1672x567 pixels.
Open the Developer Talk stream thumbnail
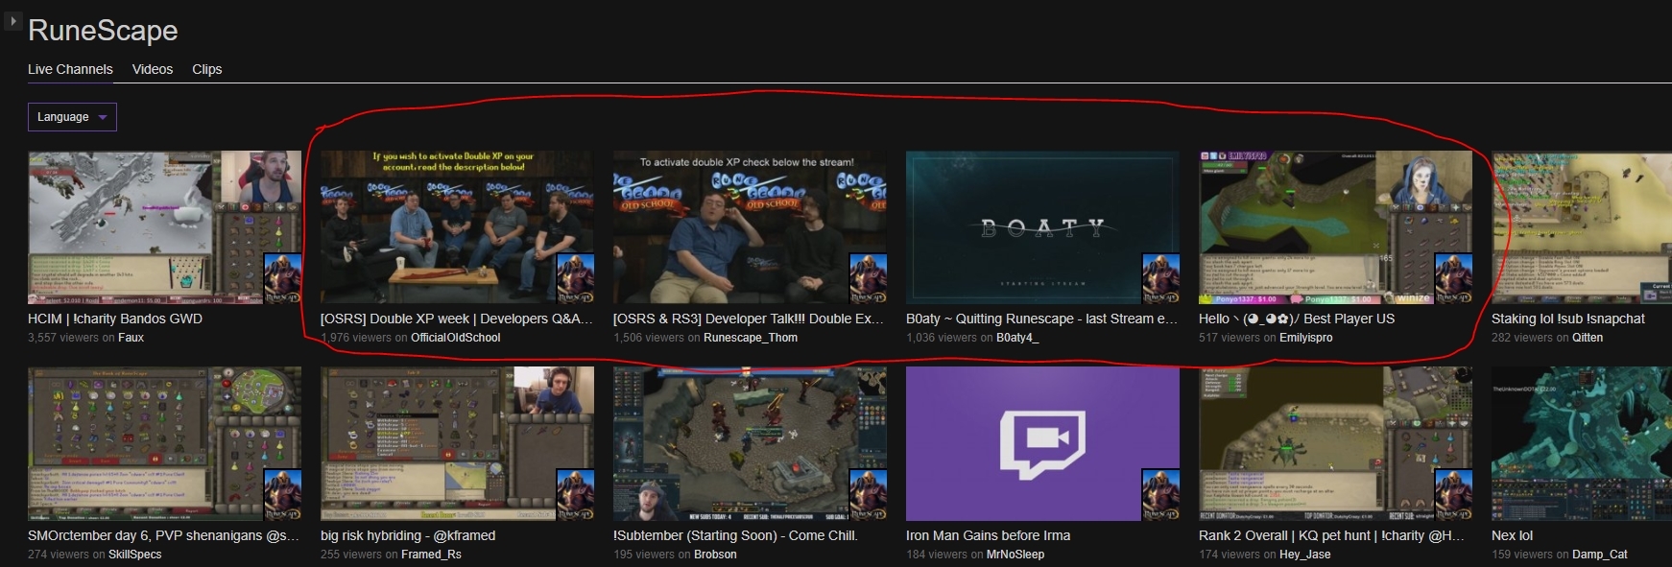[x=750, y=227]
